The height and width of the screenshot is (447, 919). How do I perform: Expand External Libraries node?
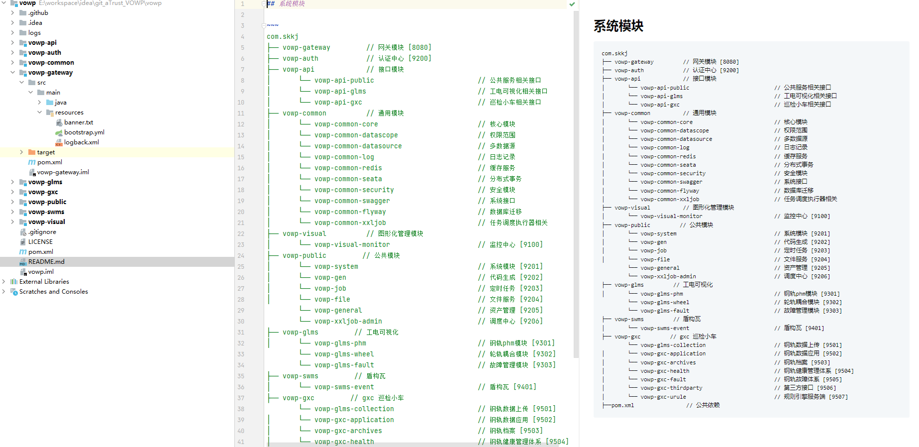coord(3,282)
